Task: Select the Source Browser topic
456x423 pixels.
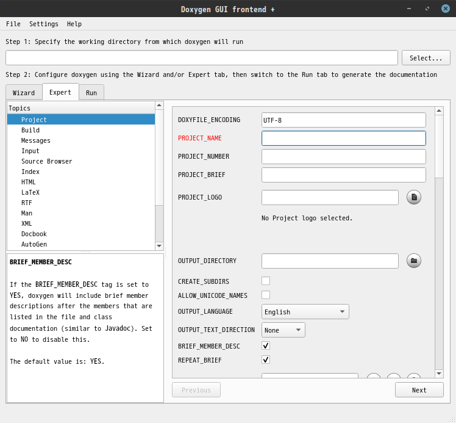Action: pos(81,161)
